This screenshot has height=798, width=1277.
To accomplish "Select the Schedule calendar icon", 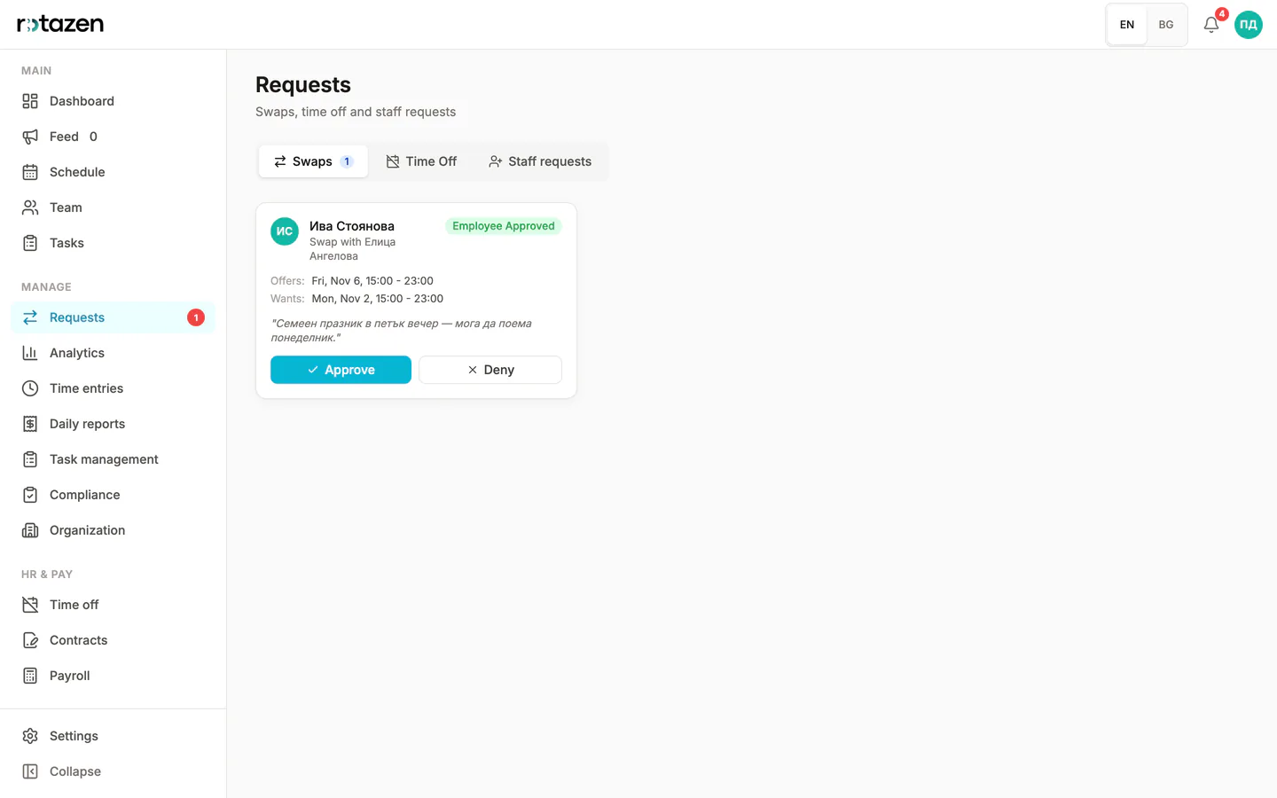I will (x=30, y=172).
